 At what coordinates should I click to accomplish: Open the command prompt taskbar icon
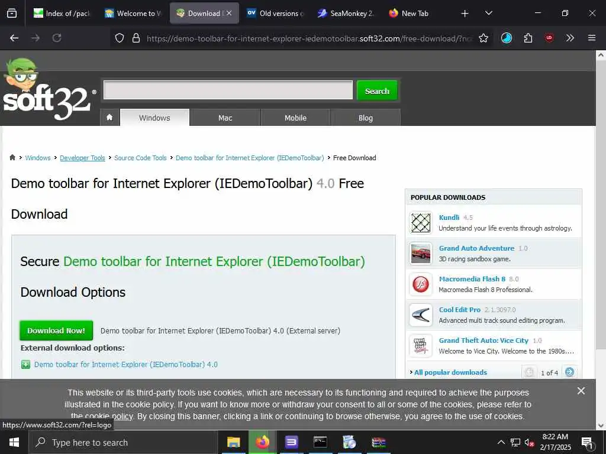(x=320, y=442)
